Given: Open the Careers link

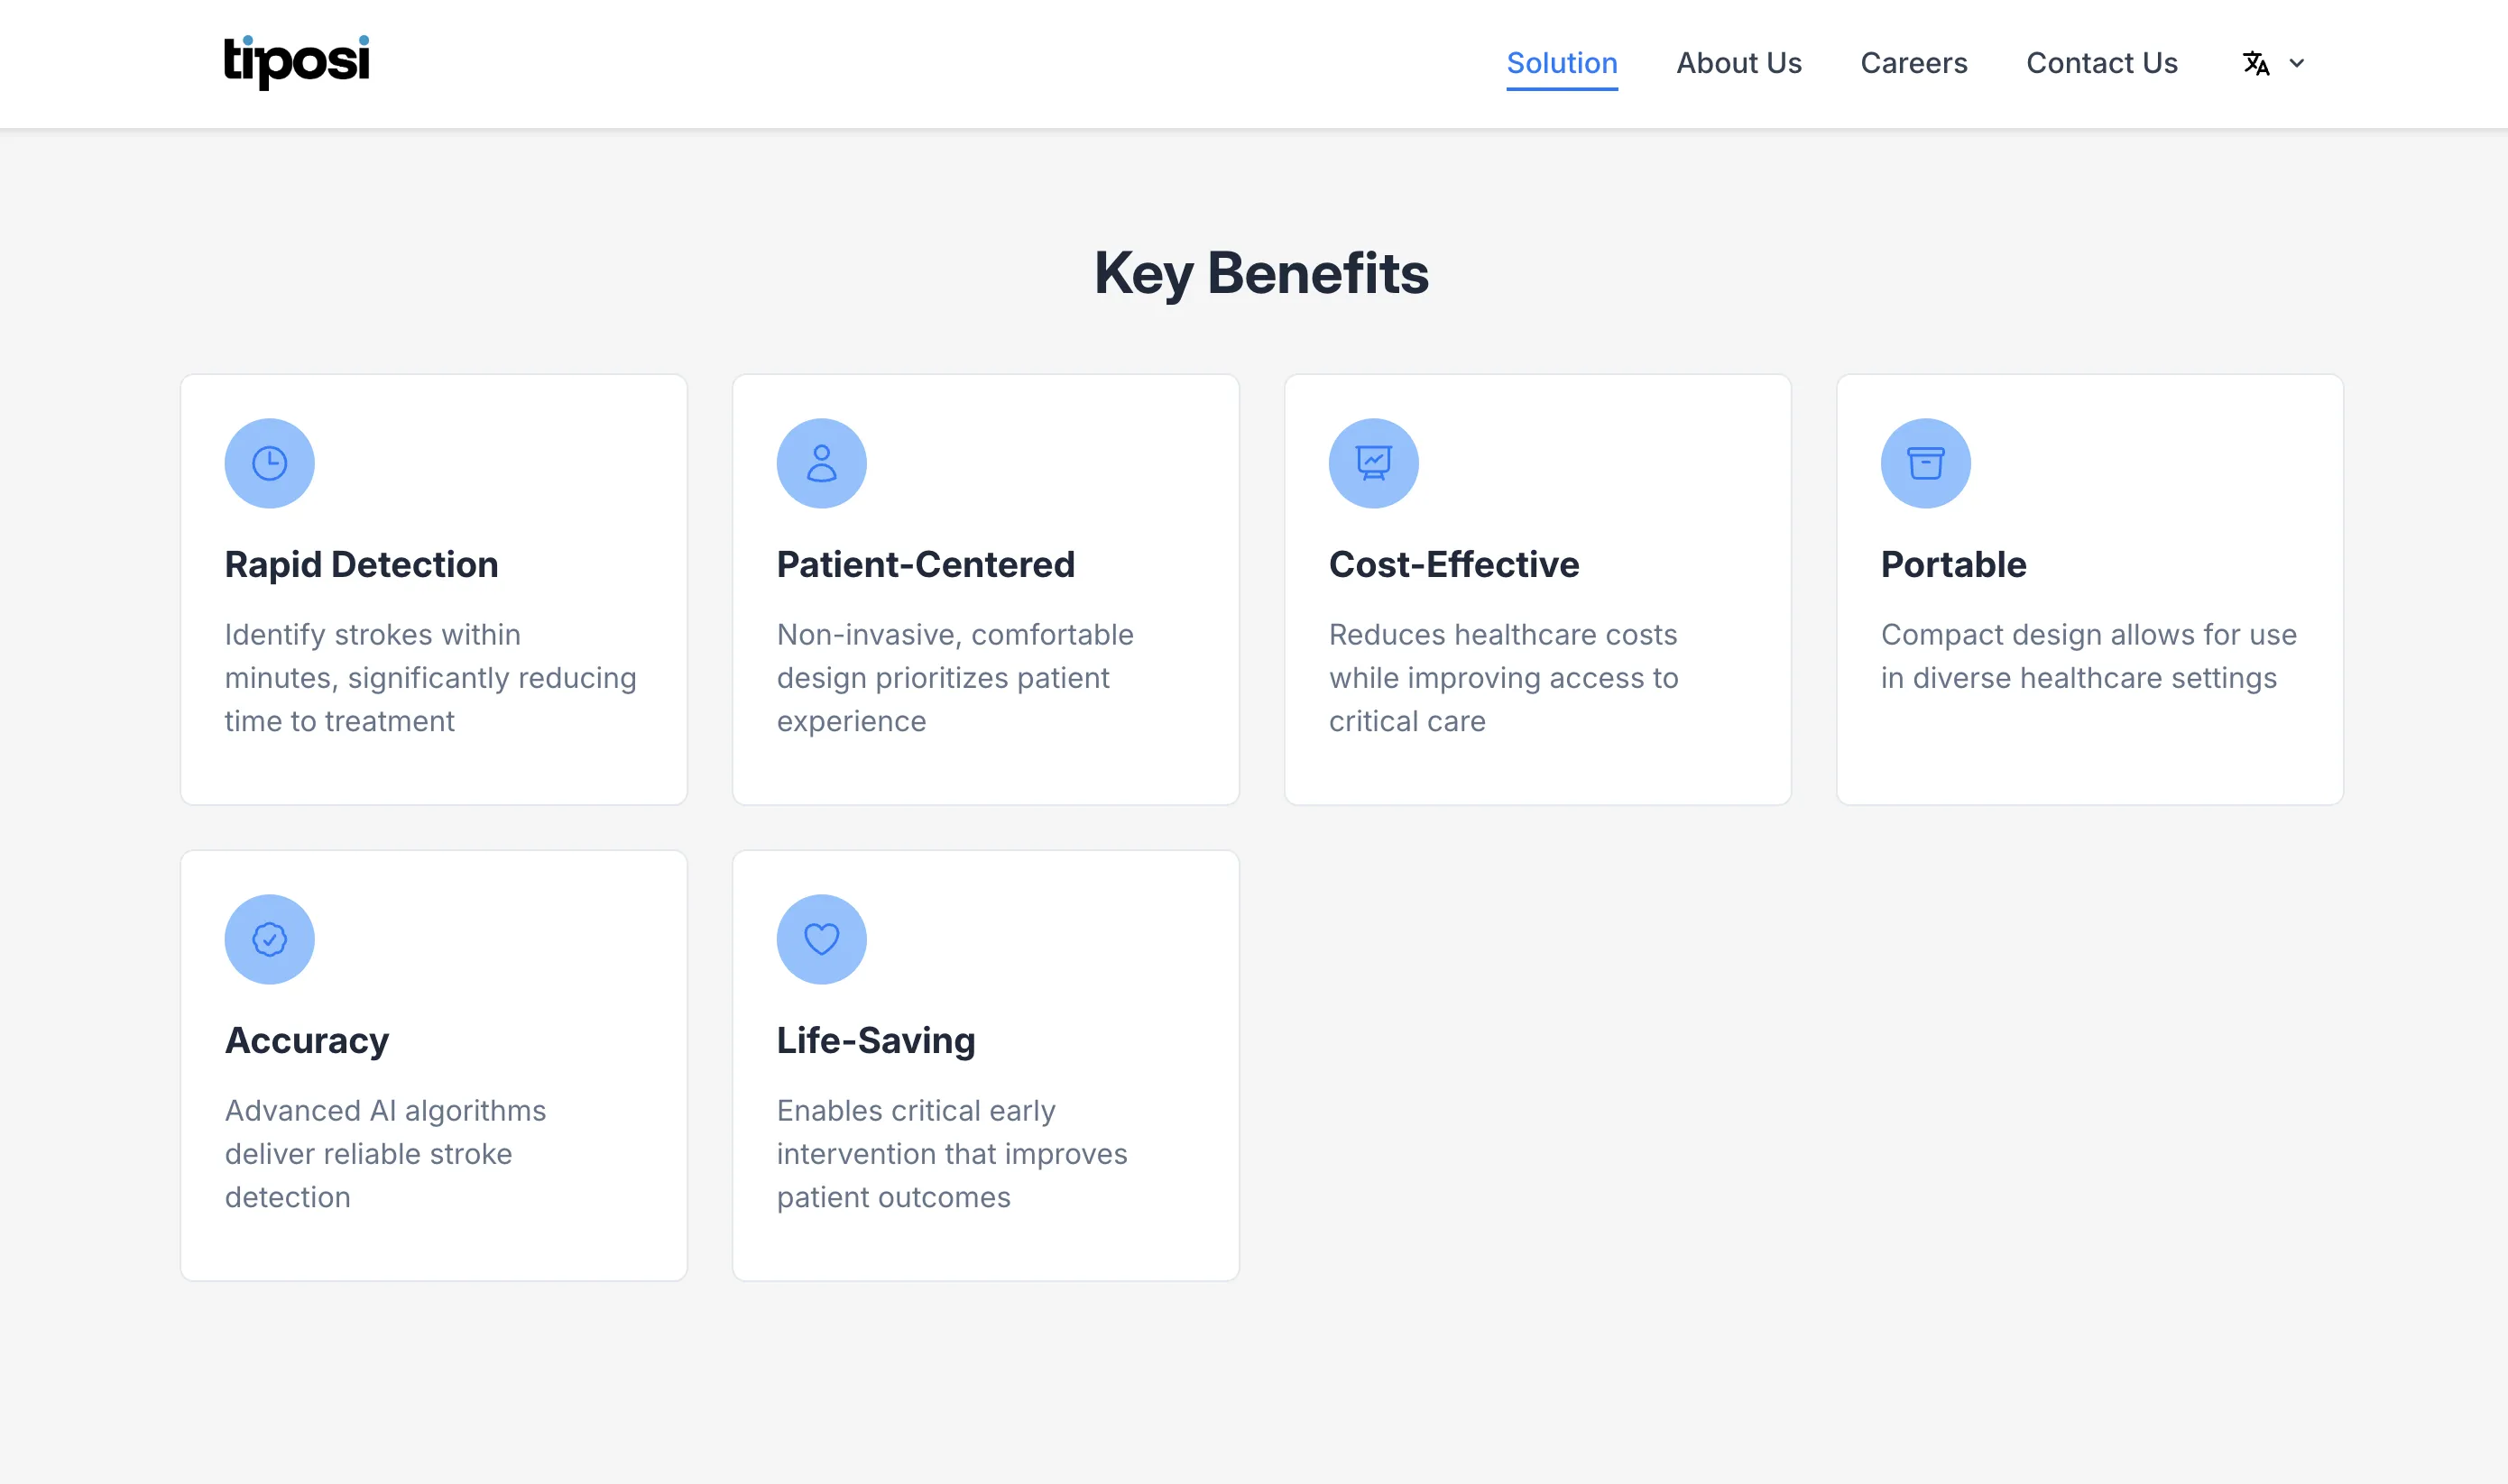Looking at the screenshot, I should pos(1913,63).
